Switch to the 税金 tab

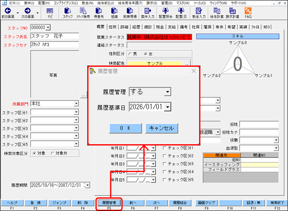160,27
